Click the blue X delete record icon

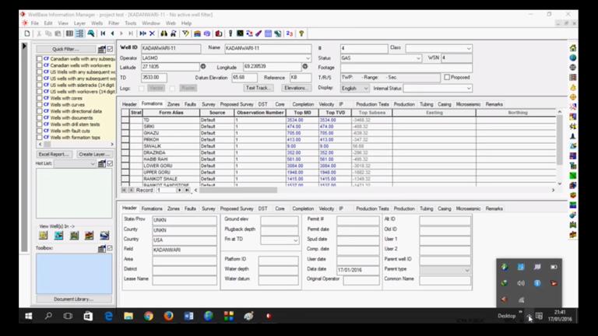152,33
